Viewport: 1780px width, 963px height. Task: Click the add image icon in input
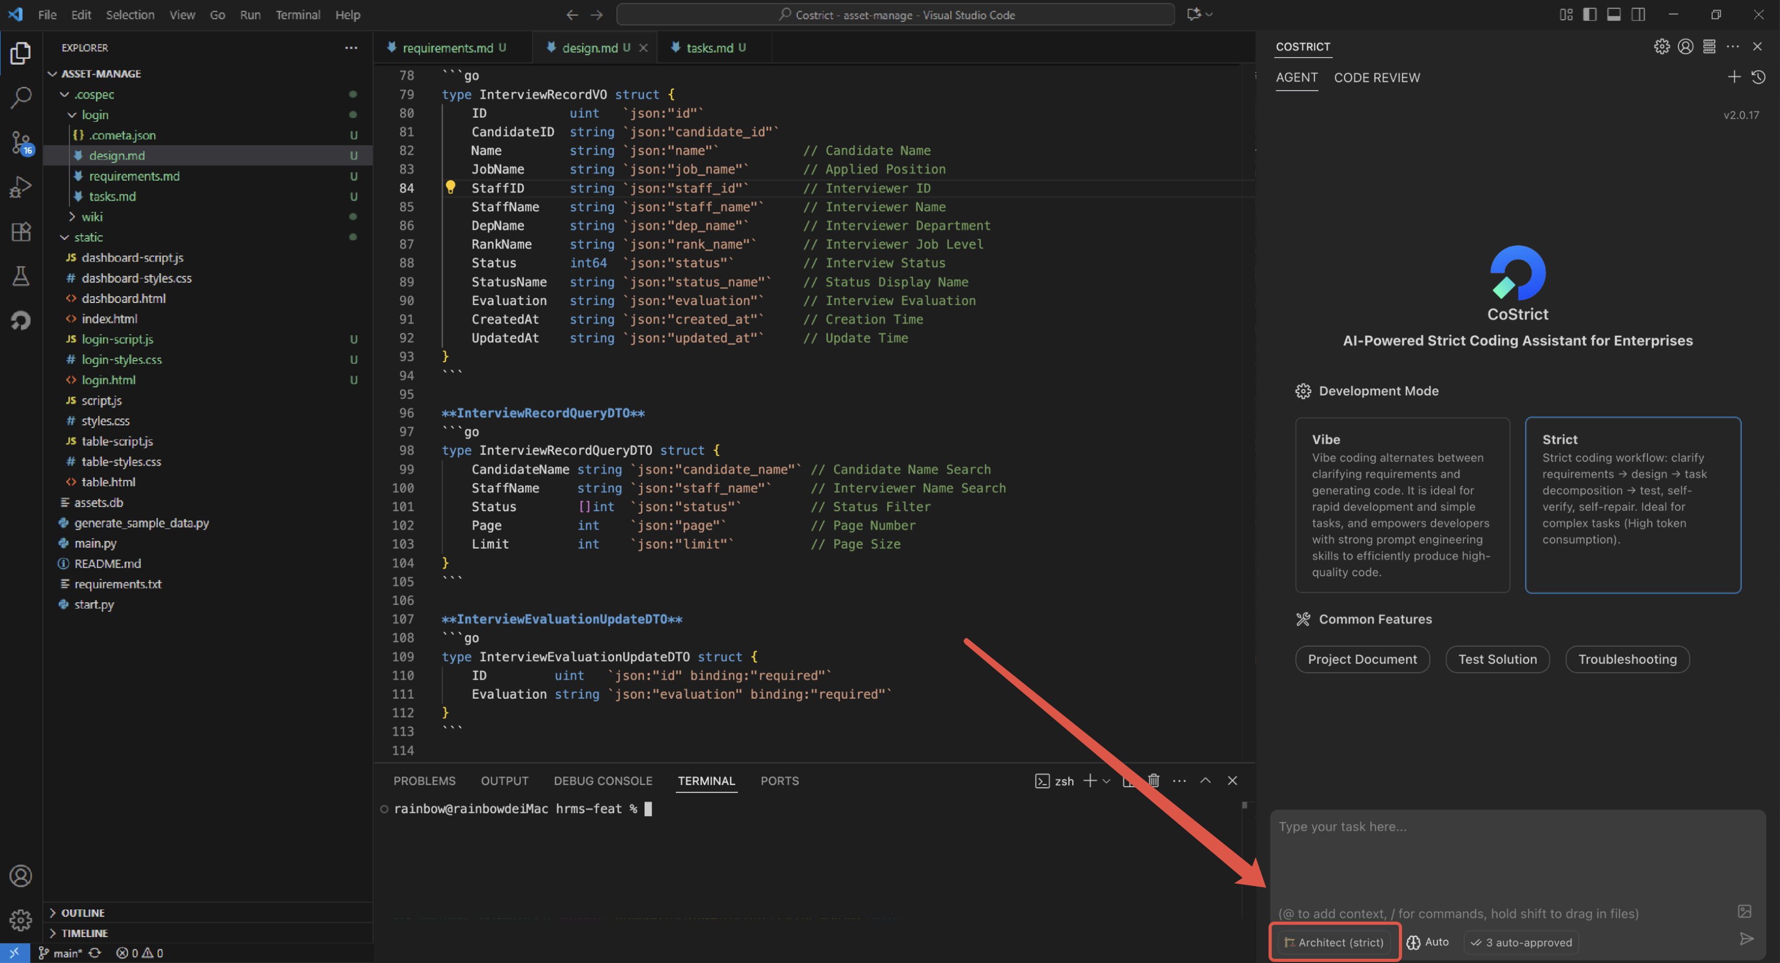click(x=1744, y=911)
